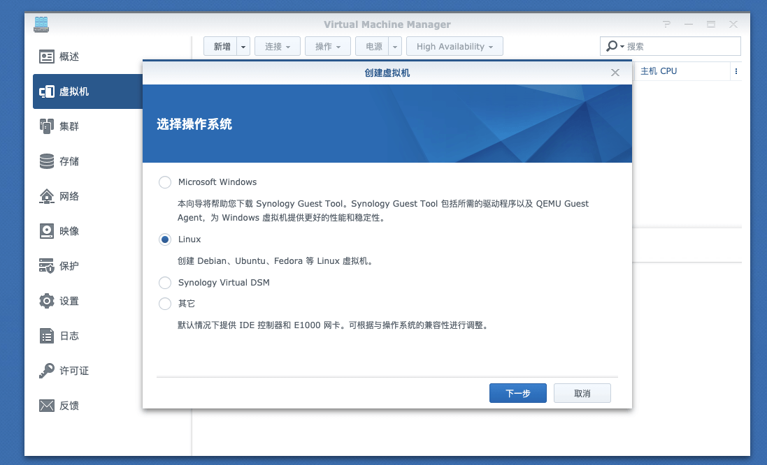The width and height of the screenshot is (767, 465).
Task: Open the 连接 dropdown
Action: point(278,46)
